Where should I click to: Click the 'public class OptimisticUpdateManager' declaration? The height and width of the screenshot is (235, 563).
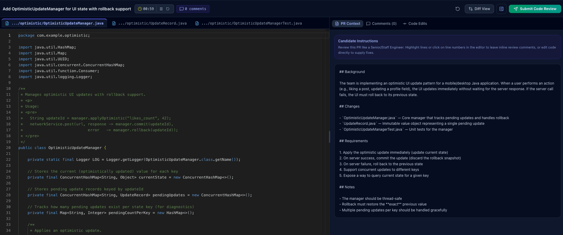pos(62,148)
